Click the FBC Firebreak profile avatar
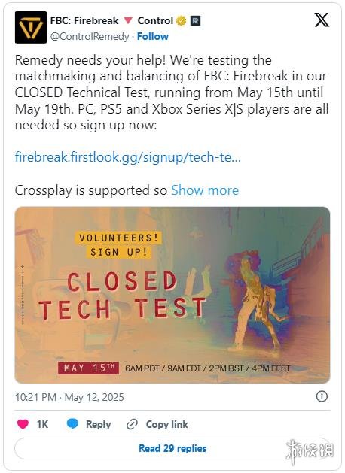Image resolution: width=345 pixels, height=473 pixels. click(31, 28)
